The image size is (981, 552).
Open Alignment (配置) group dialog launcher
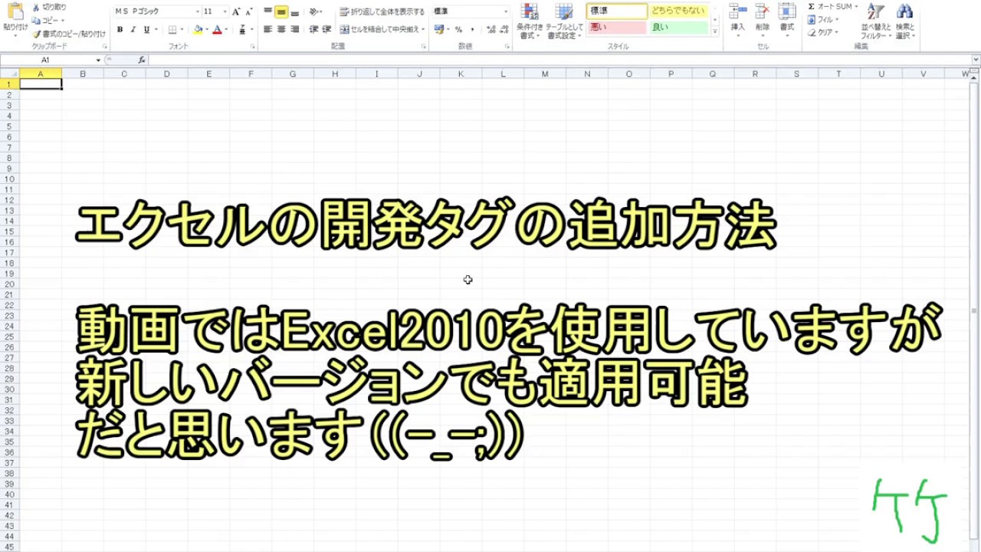point(424,47)
